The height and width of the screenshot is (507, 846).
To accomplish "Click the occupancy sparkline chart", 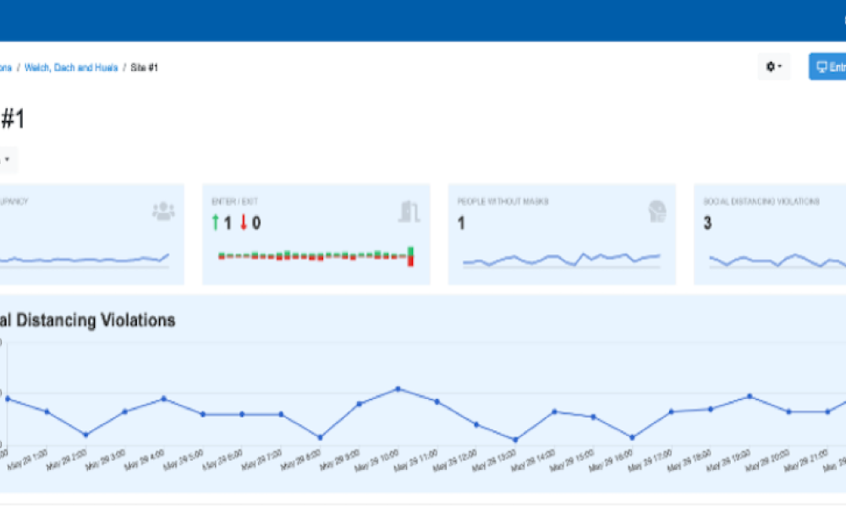I will click(84, 259).
